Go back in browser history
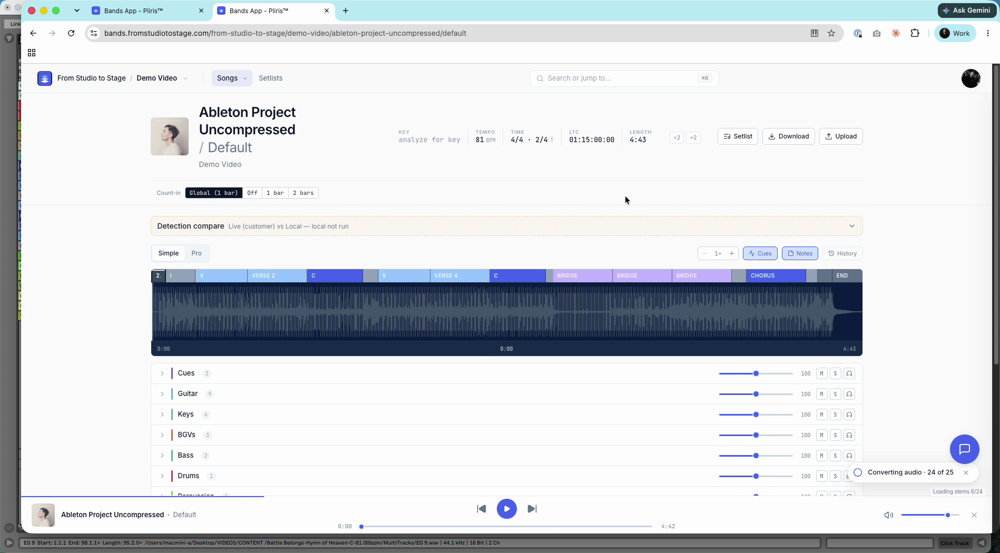This screenshot has width=1000, height=553. tap(33, 33)
